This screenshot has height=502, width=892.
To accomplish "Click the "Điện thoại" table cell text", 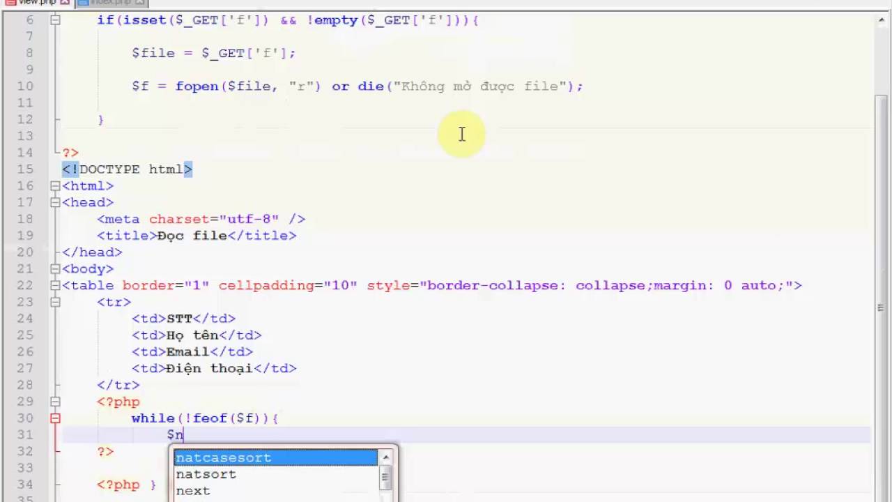I will [210, 369].
